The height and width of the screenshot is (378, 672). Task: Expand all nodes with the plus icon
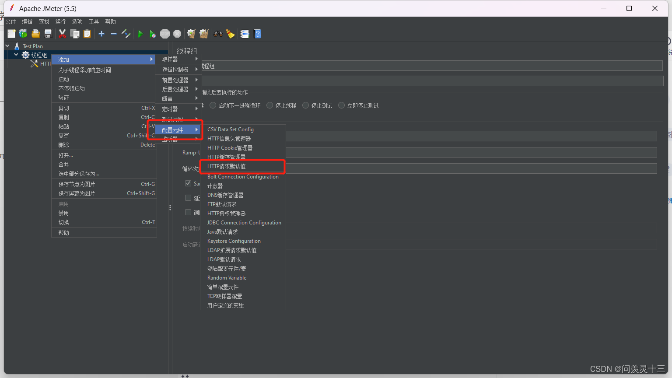[x=101, y=34]
